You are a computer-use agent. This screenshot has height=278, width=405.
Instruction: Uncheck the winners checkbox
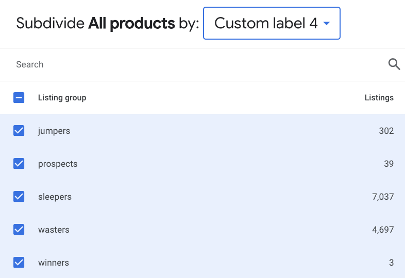coord(19,263)
